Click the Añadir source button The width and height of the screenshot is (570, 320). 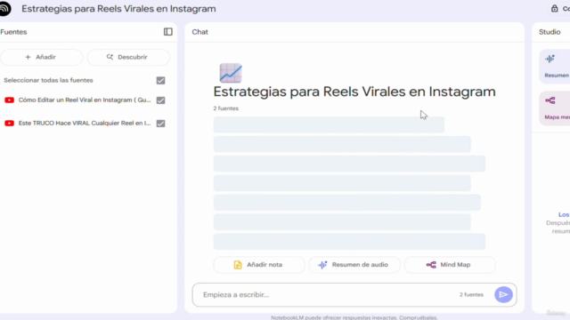point(41,57)
